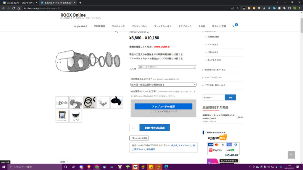The image size is (303, 170).
Task: Open Microsoft Edge from the taskbar
Action: [x=166, y=167]
